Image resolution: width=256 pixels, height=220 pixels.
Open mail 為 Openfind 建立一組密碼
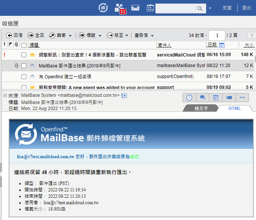click(65, 76)
